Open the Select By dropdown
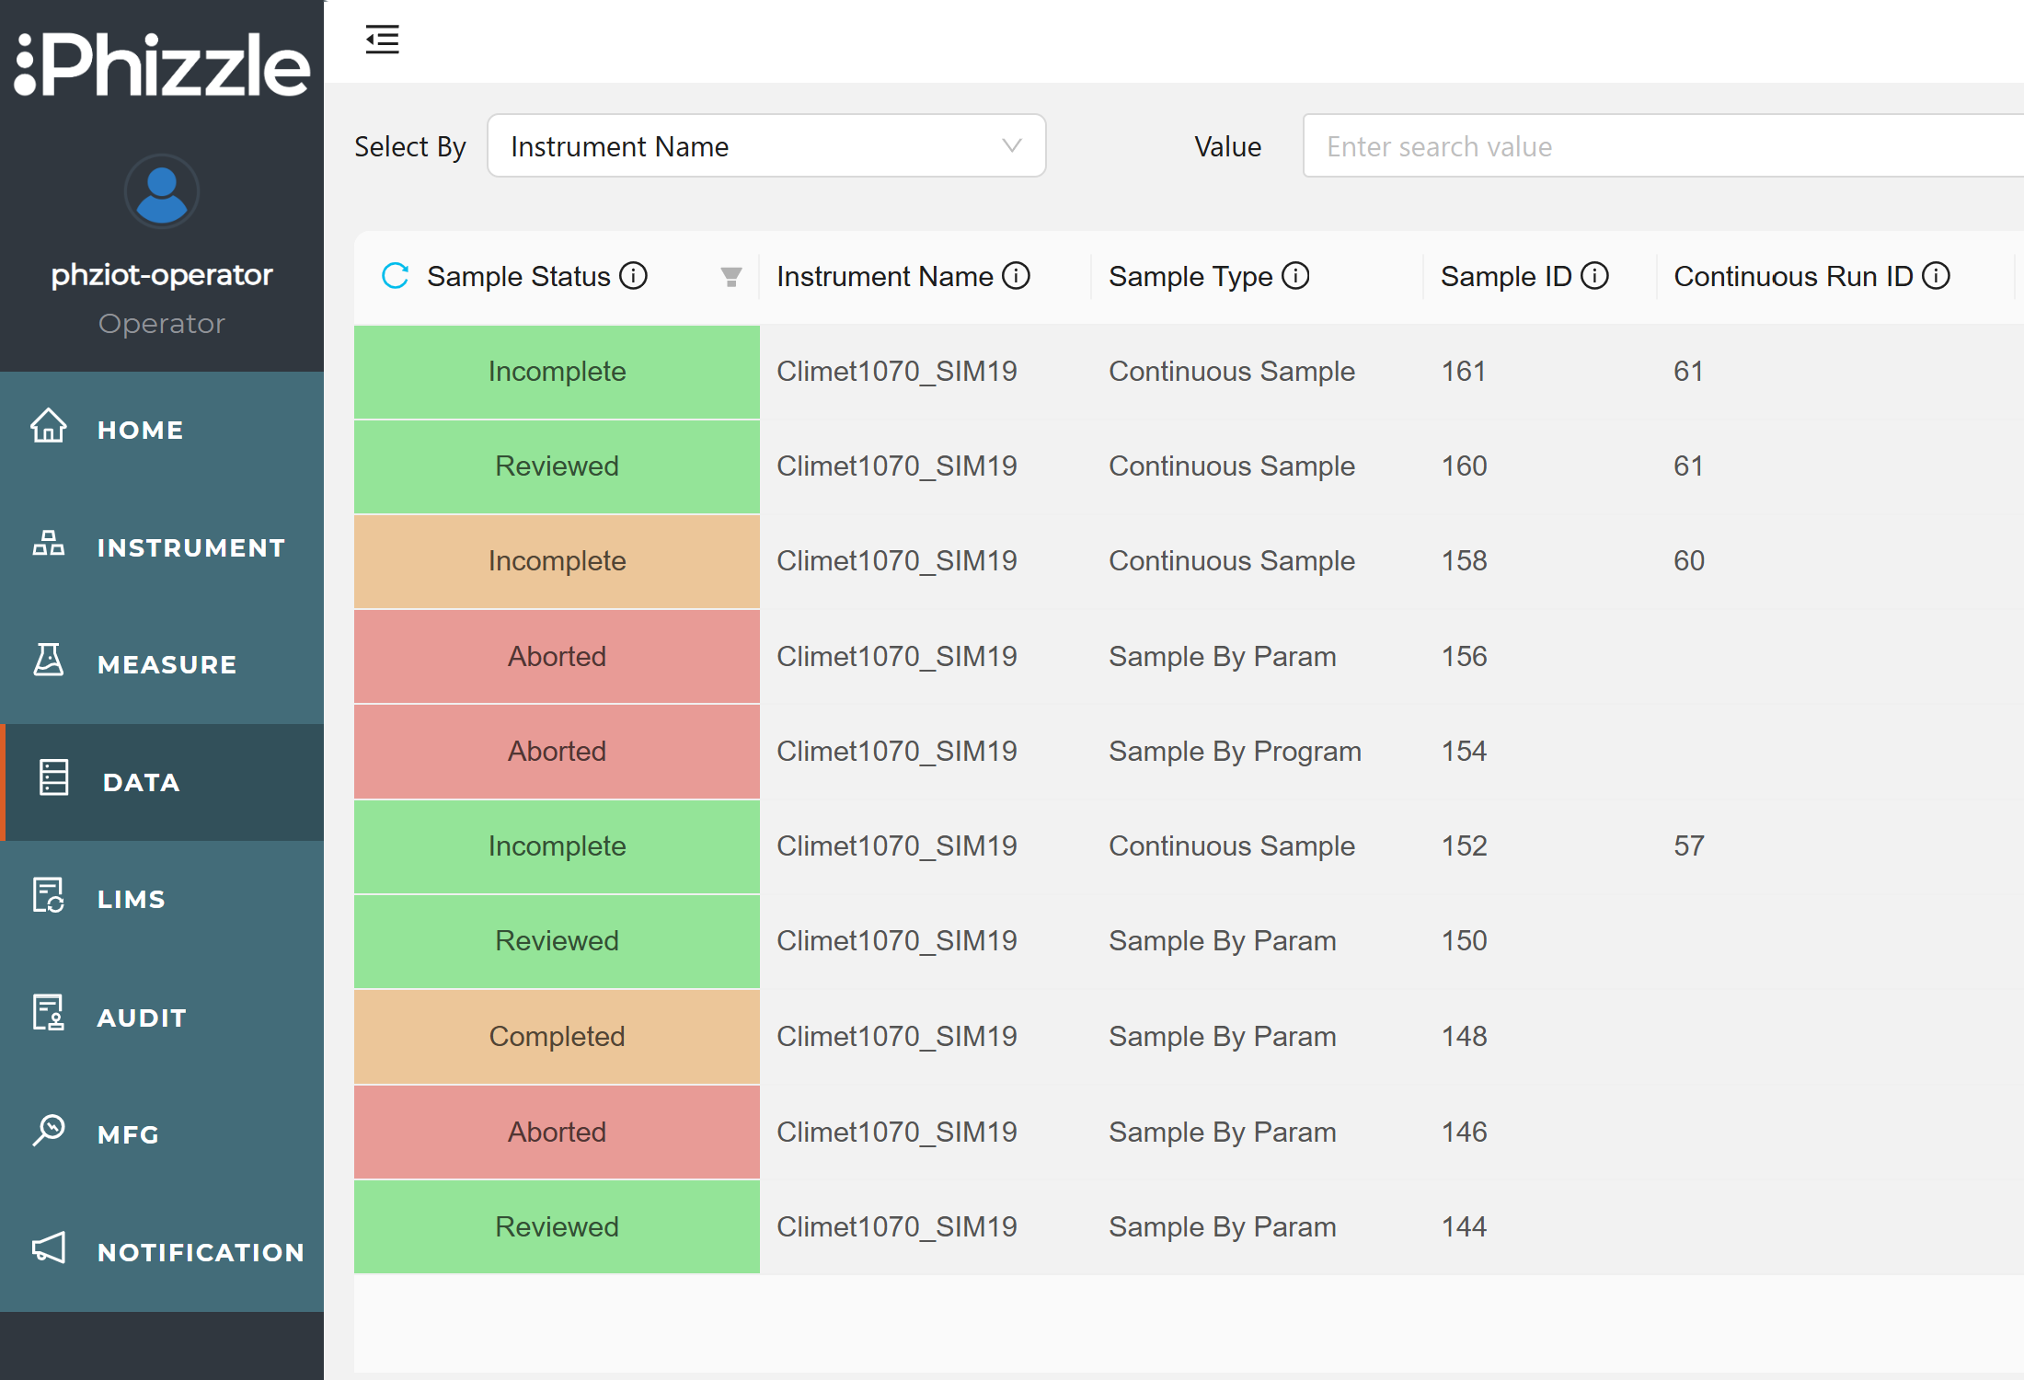Viewport: 2024px width, 1380px height. (766, 145)
